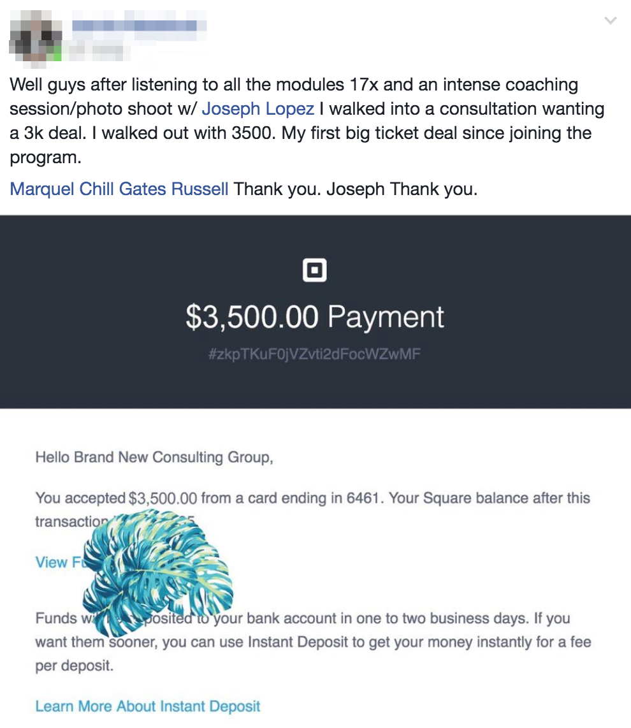Open Learn More About Instant Deposit
The width and height of the screenshot is (631, 728).
pyautogui.click(x=148, y=706)
